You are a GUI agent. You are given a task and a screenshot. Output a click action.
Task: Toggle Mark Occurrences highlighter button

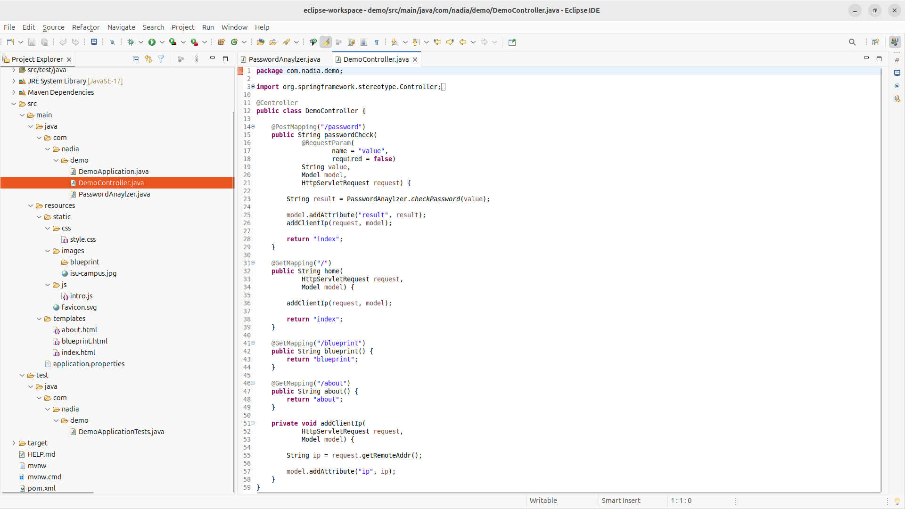point(326,42)
